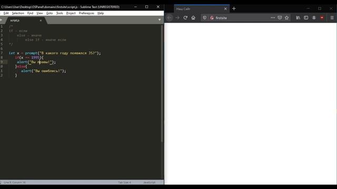The image size is (337, 189).
Task: Reload the Firefox page
Action: (185, 18)
